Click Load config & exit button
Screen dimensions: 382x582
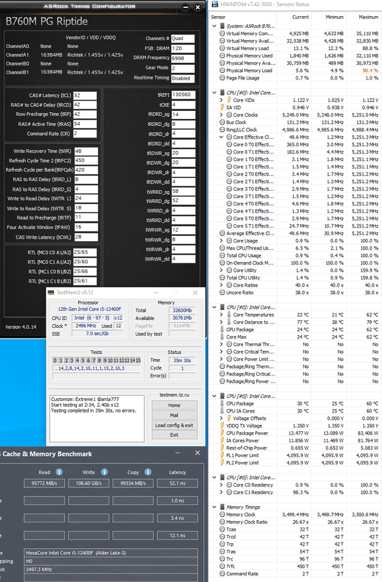click(174, 425)
